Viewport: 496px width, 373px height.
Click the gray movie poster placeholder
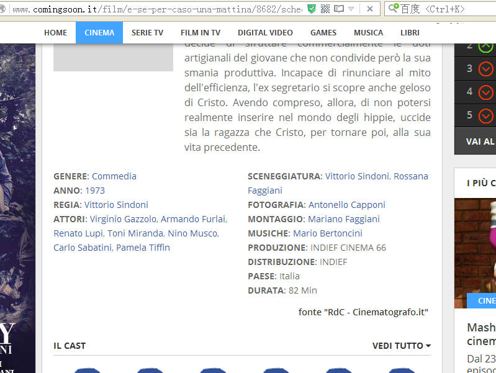[113, 57]
